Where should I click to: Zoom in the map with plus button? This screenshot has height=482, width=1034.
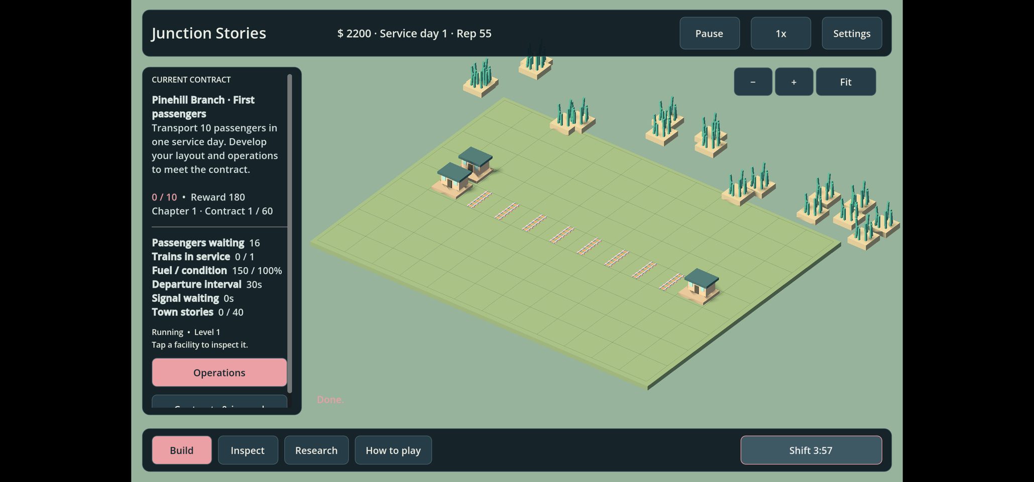(x=794, y=82)
